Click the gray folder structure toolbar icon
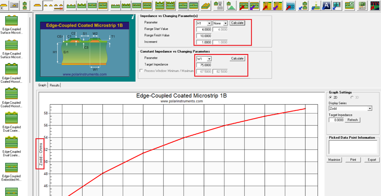 point(14,5)
